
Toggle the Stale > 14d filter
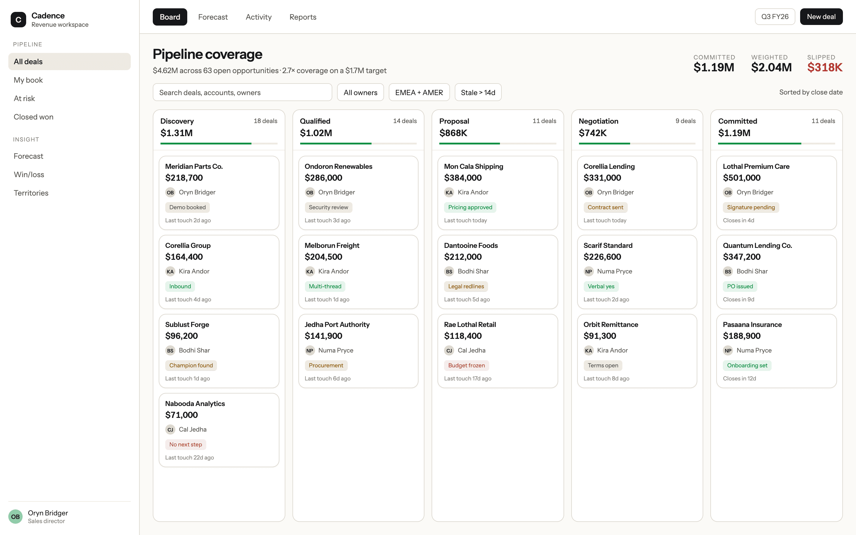click(x=478, y=92)
